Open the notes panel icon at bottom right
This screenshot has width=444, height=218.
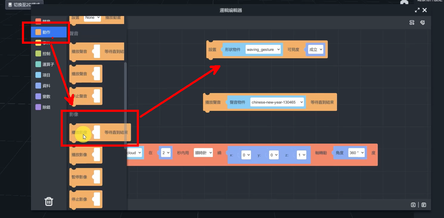[x=424, y=205]
